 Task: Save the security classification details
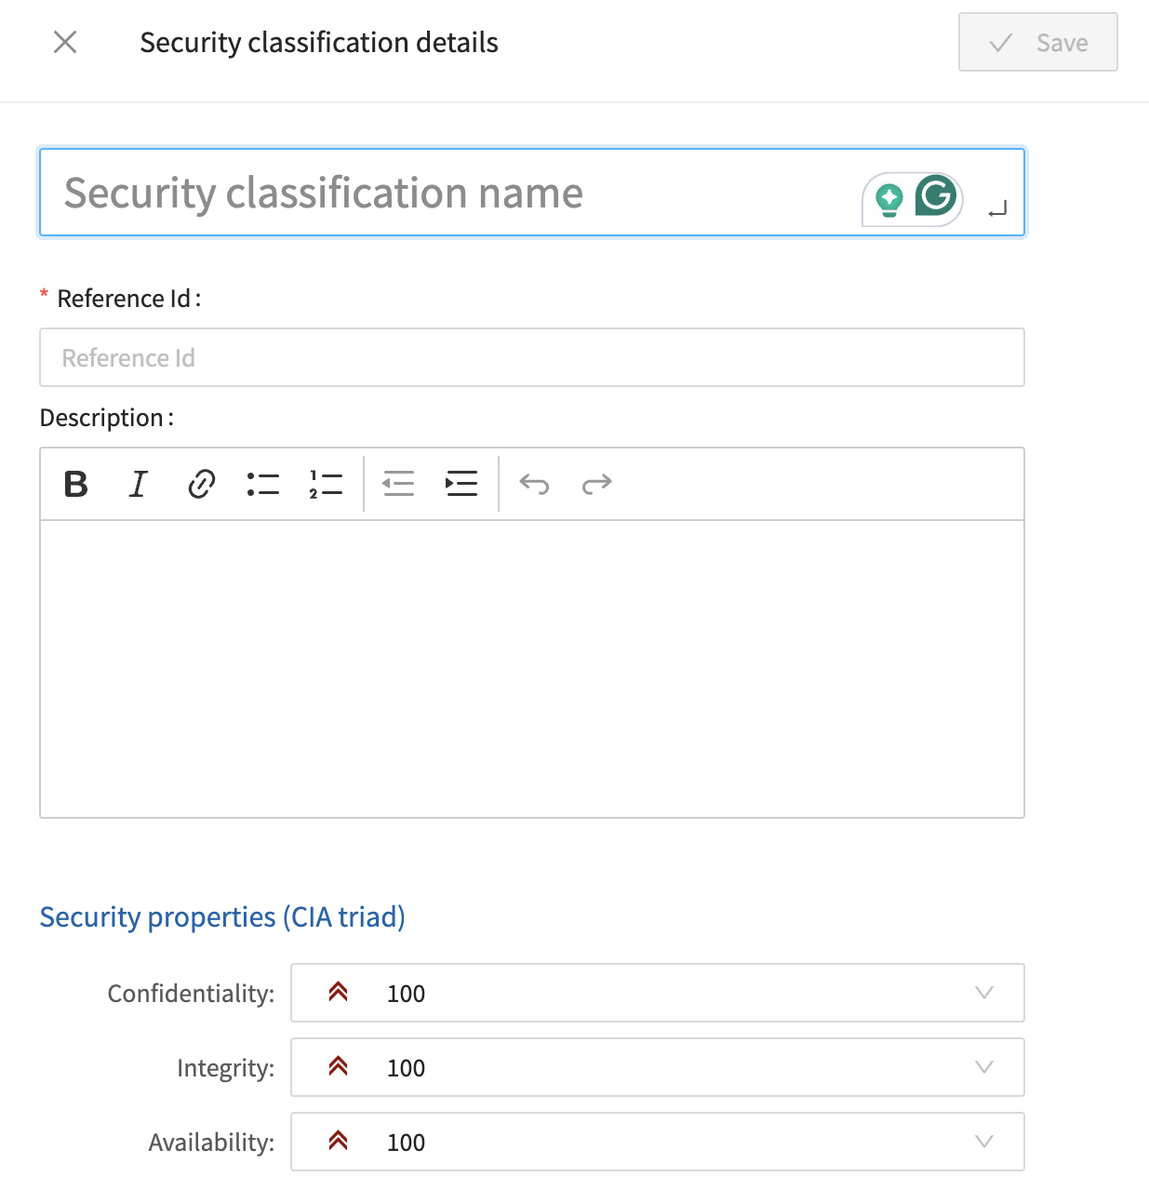1037,42
